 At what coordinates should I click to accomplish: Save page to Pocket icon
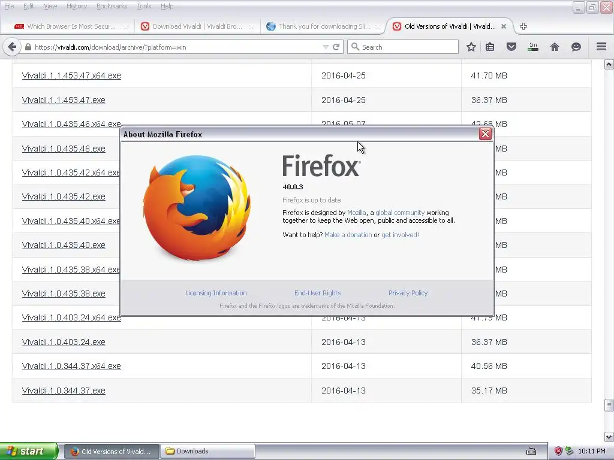click(x=511, y=47)
